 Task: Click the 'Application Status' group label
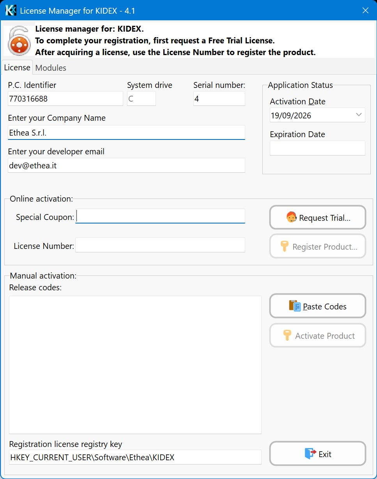pos(301,85)
